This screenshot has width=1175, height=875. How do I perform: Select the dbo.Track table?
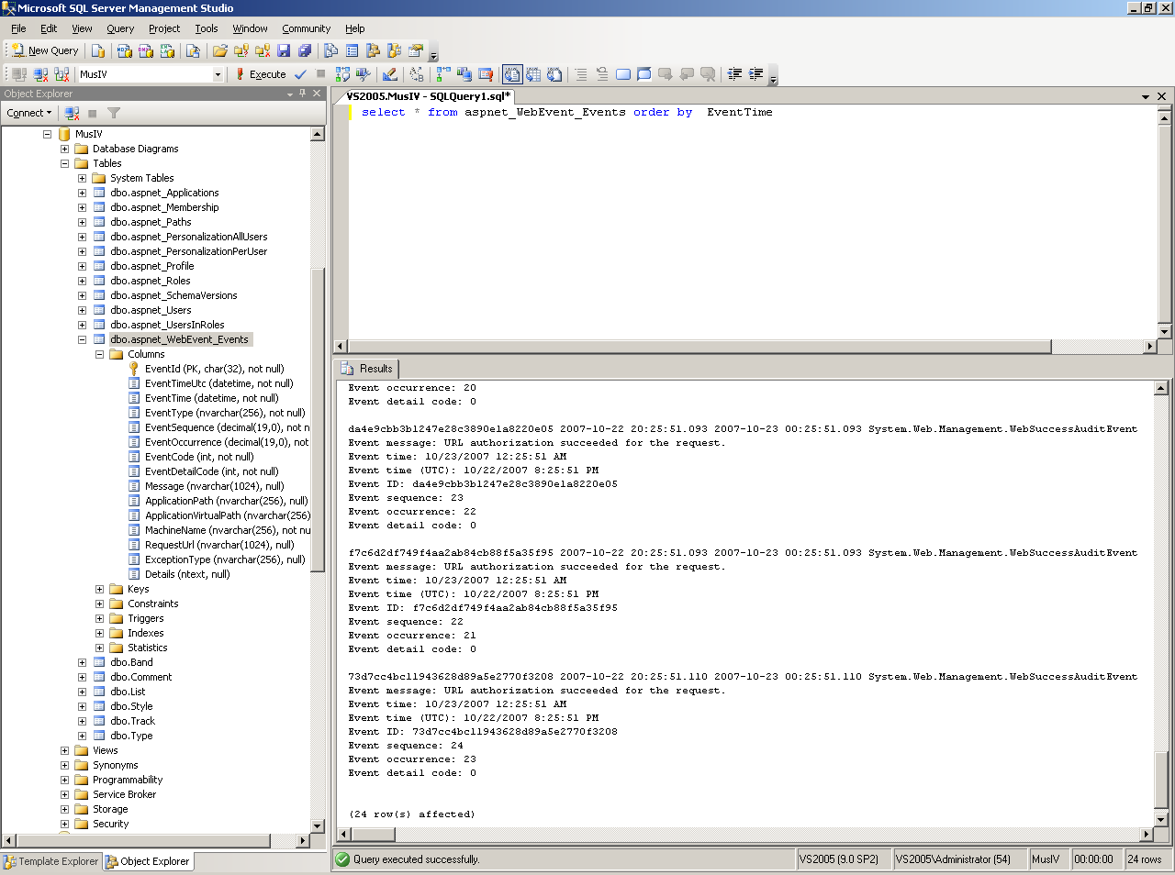132,721
